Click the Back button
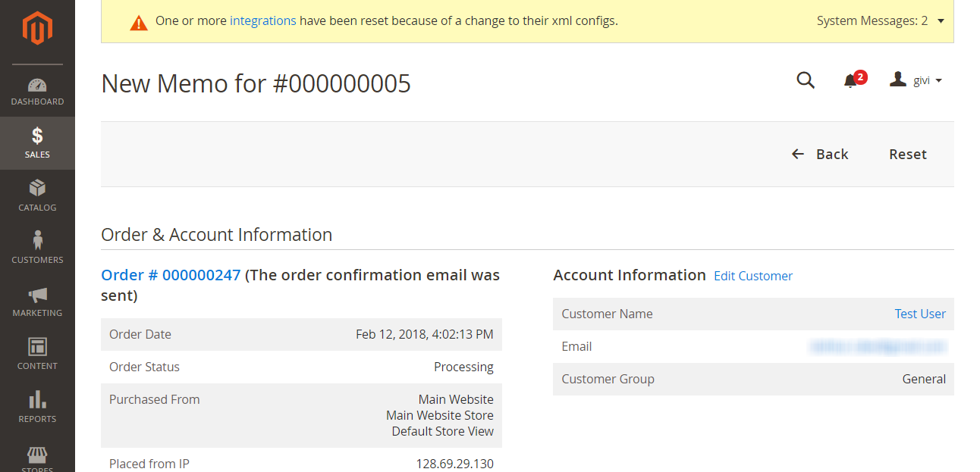This screenshot has height=472, width=980. 820,154
